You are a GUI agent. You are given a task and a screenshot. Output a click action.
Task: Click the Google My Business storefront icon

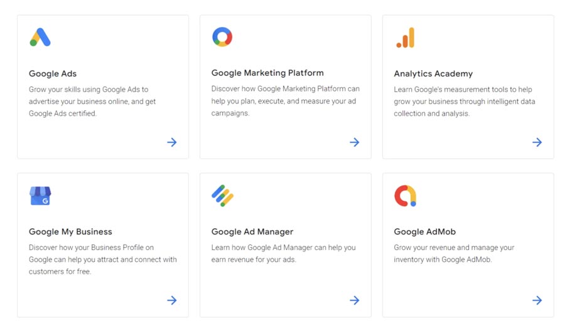pyautogui.click(x=40, y=196)
